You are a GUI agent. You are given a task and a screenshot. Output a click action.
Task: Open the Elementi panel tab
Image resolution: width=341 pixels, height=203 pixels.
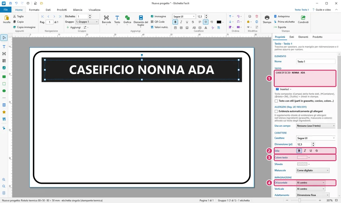pyautogui.click(x=303, y=37)
